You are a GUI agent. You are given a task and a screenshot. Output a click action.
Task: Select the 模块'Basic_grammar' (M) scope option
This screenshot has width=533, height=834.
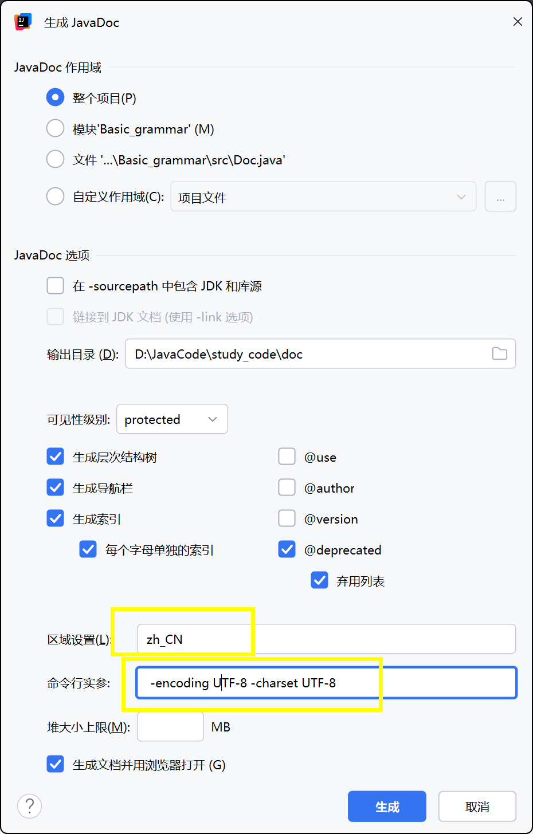pyautogui.click(x=55, y=128)
